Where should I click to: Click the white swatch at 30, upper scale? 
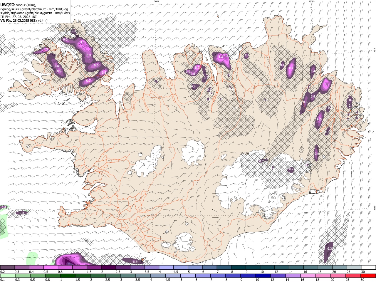point(368,268)
